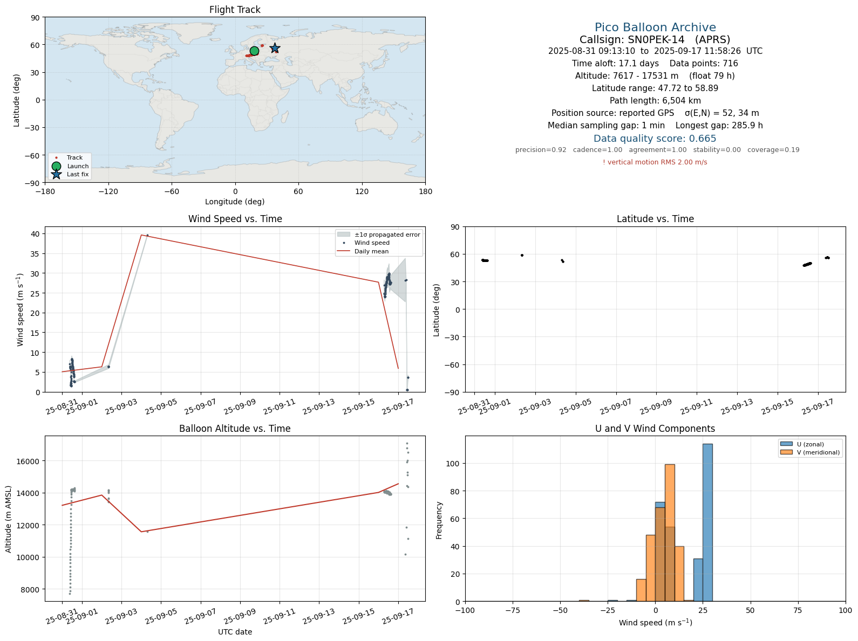Click the blue Last fix star on the map
This screenshot has height=641, width=858.
[x=275, y=48]
